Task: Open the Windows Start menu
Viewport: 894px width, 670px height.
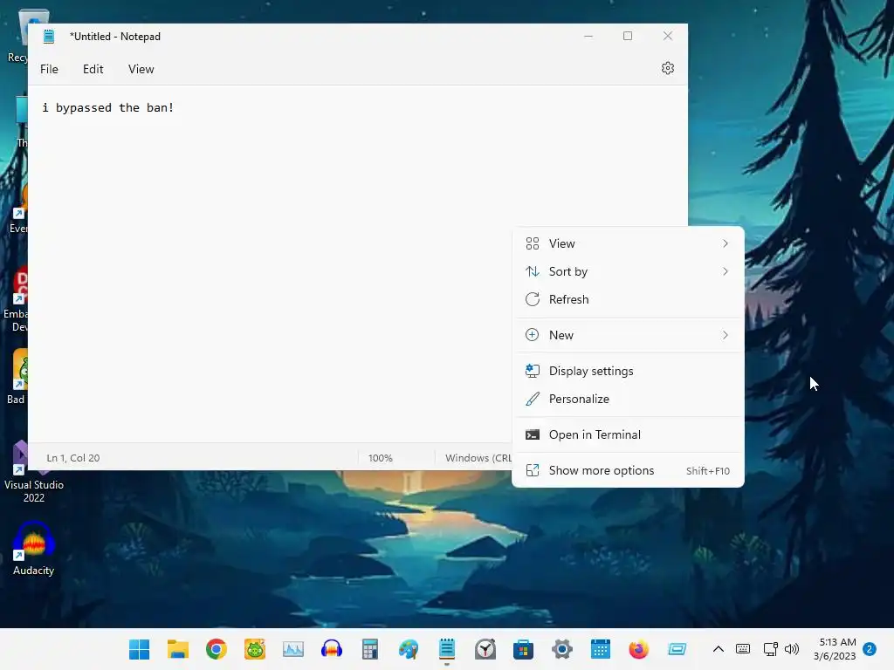Action: [x=139, y=649]
